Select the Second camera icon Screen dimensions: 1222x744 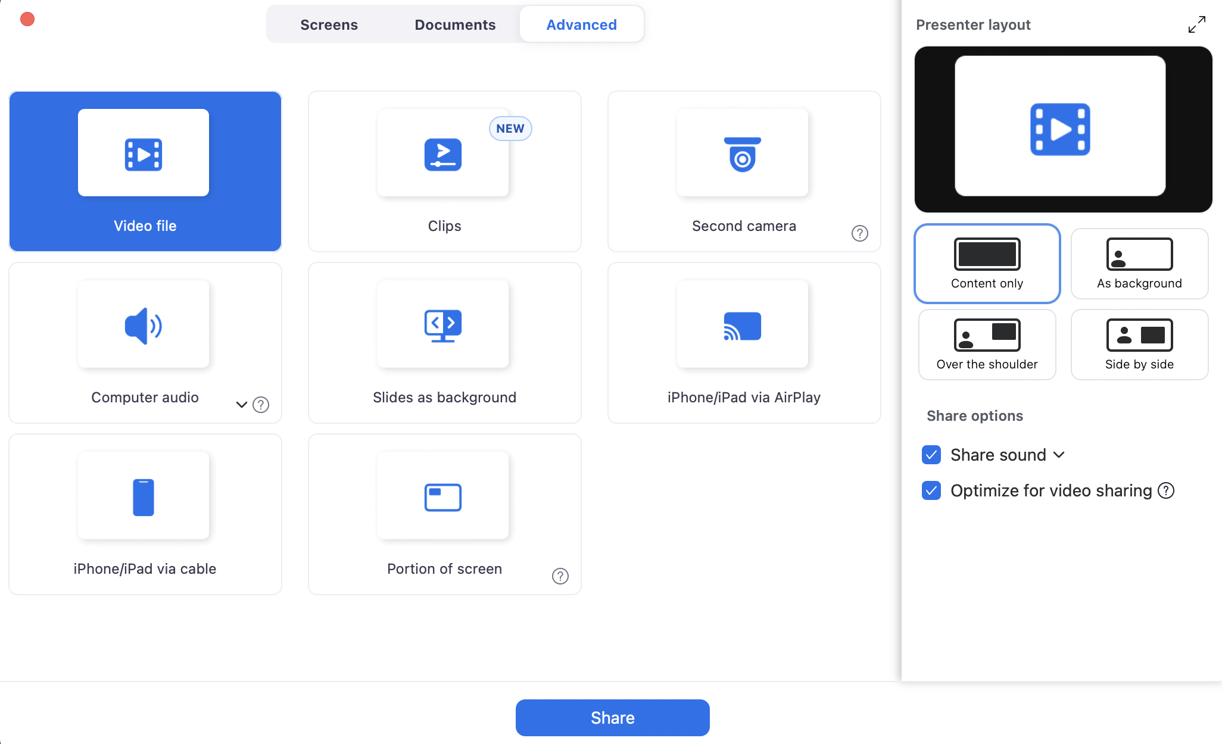[742, 154]
